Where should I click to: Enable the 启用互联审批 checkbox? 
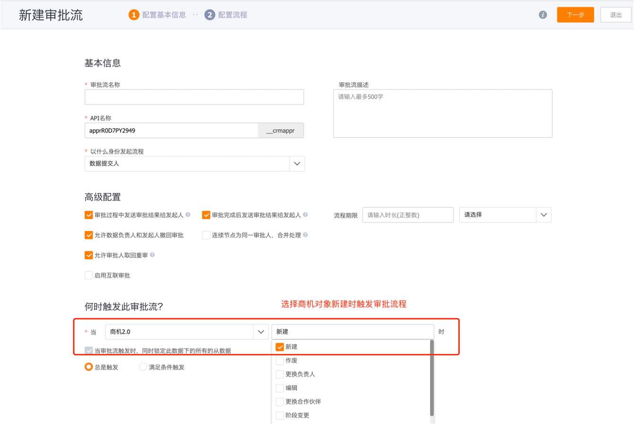[88, 275]
